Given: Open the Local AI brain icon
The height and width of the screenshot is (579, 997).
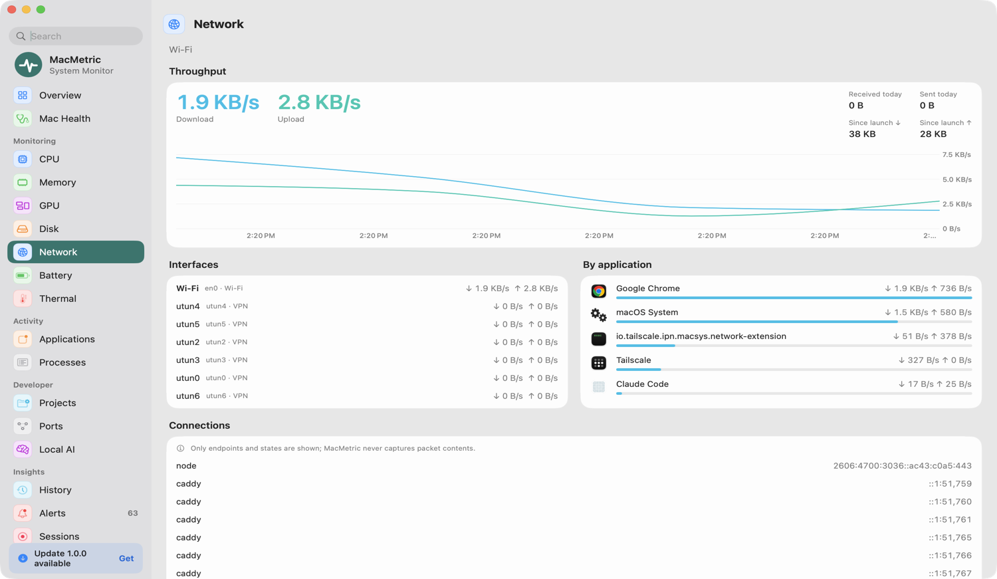Looking at the screenshot, I should coord(23,449).
